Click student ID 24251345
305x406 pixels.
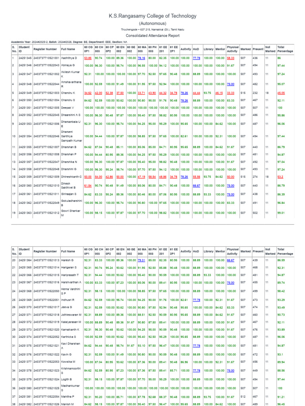pyautogui.click(x=25, y=58)
